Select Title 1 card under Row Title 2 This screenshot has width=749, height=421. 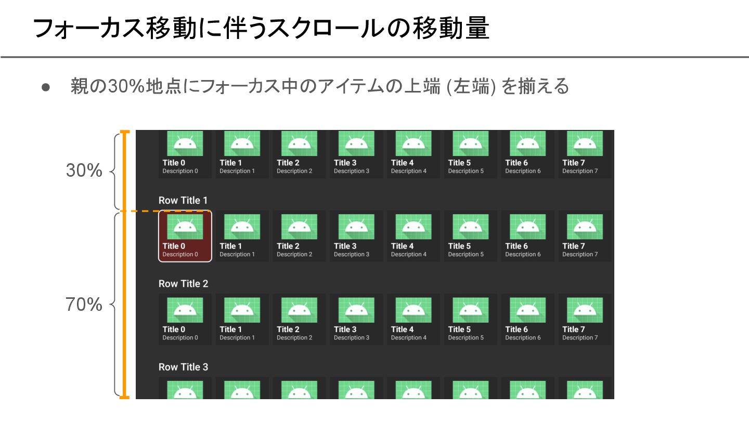[x=242, y=319]
